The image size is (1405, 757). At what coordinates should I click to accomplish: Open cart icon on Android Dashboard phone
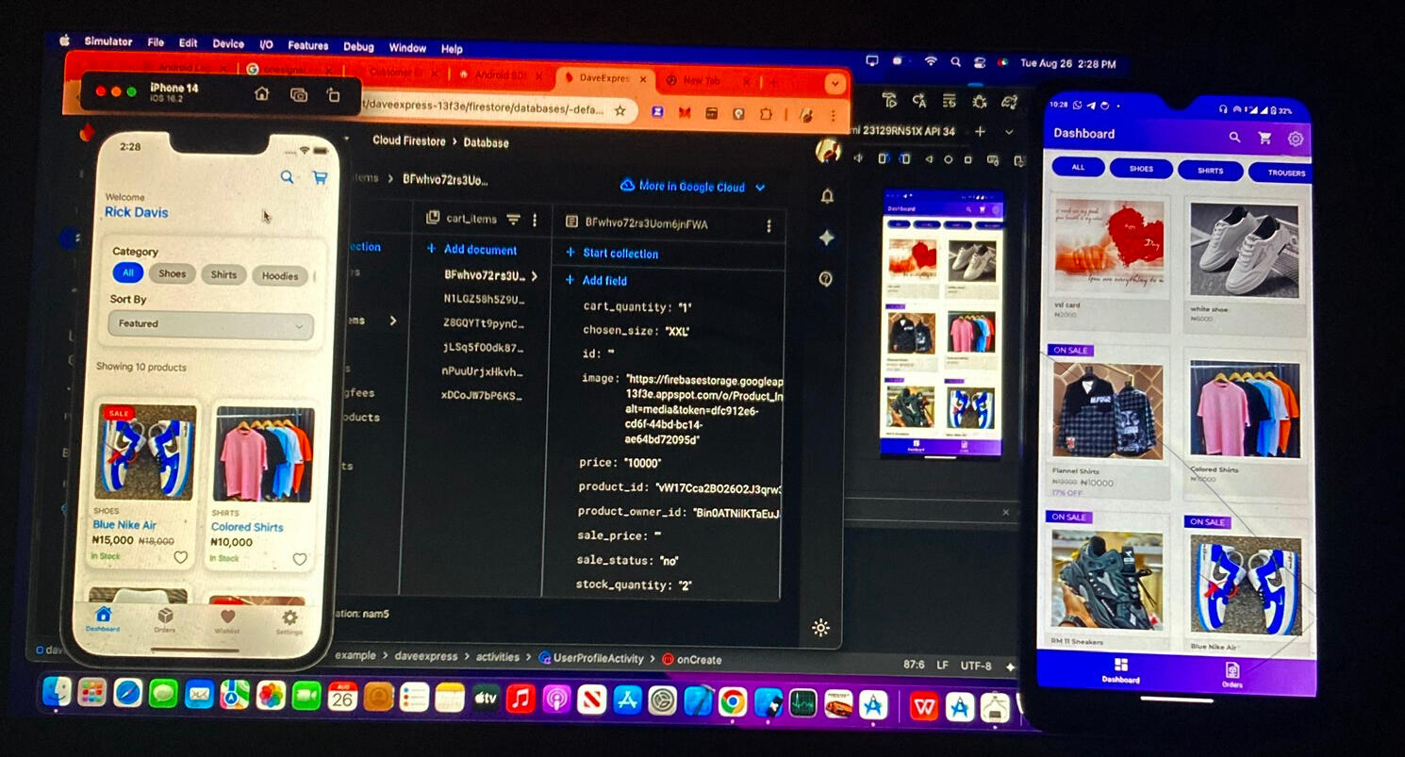[x=1265, y=138]
